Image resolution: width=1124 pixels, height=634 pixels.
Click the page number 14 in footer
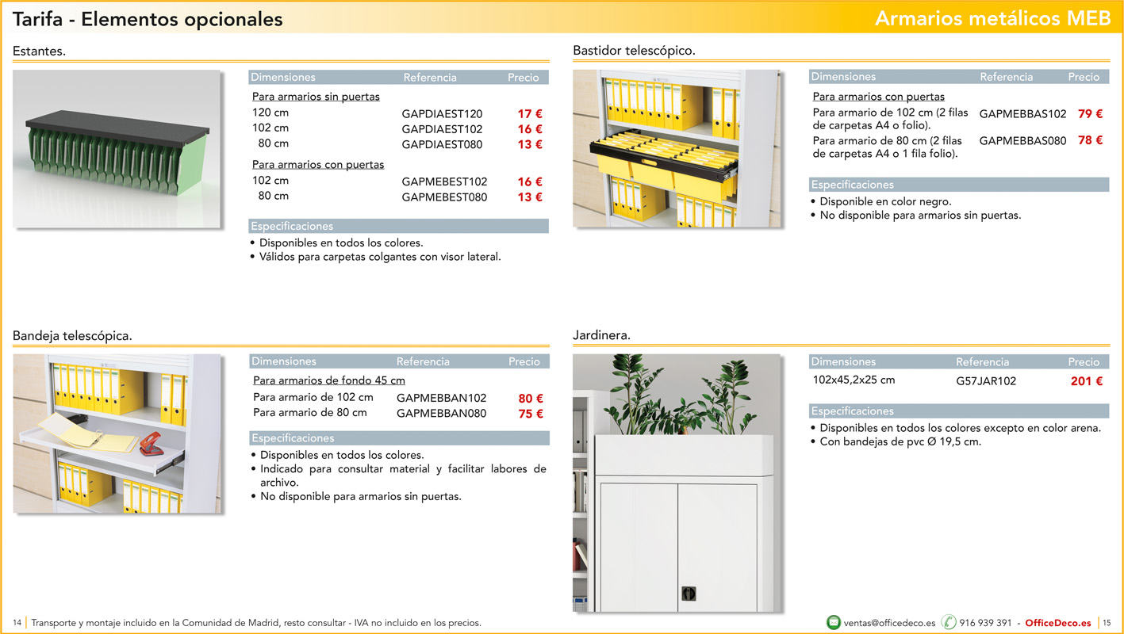17,623
